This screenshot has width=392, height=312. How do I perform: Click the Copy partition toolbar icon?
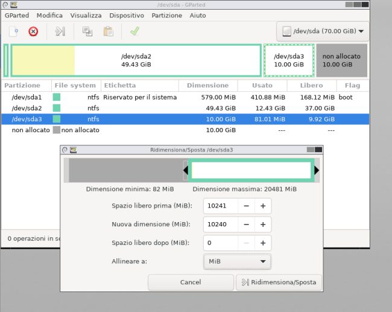pos(87,31)
